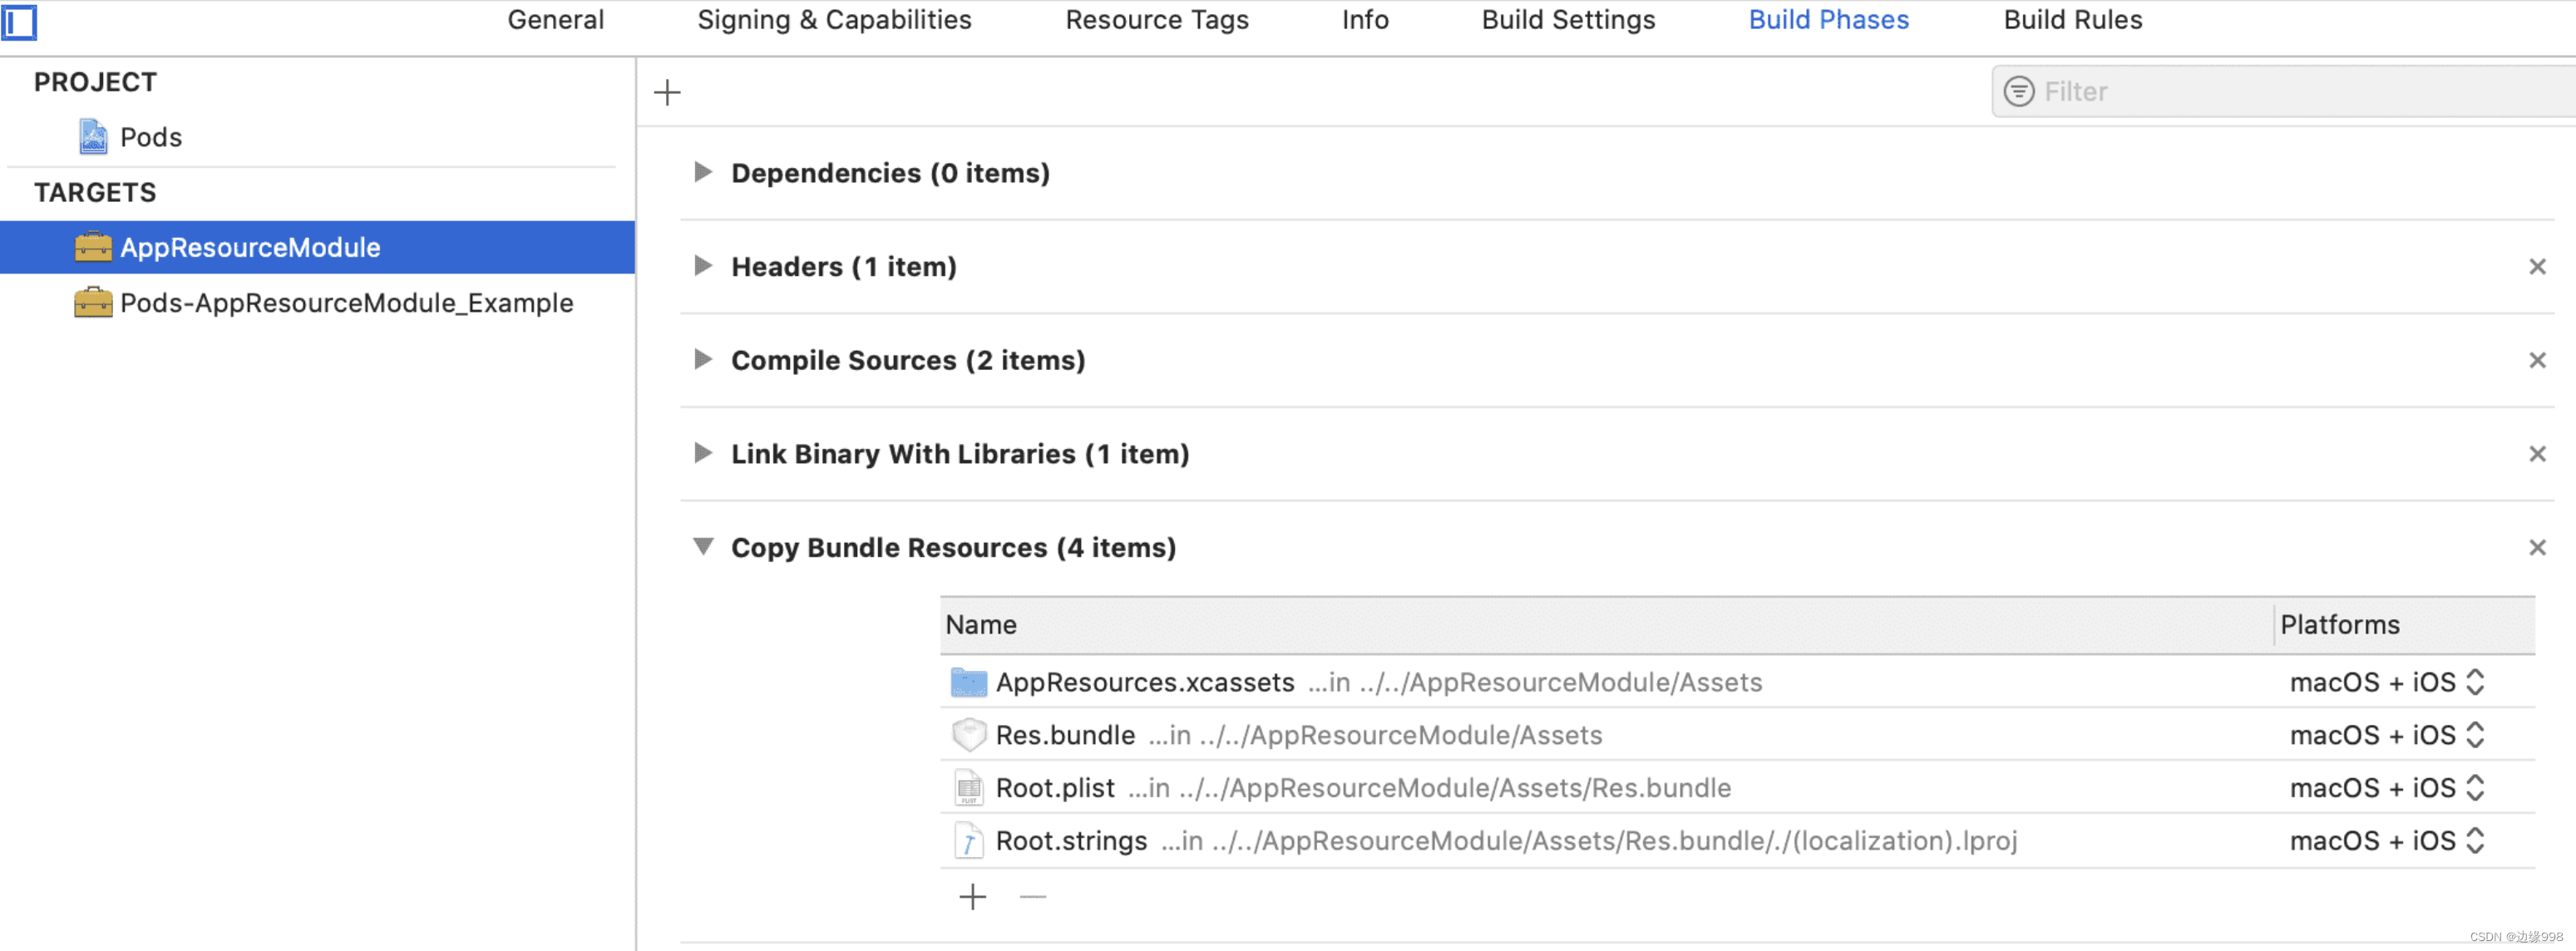Click the AppResources.xcassets blue folder icon

click(x=968, y=682)
